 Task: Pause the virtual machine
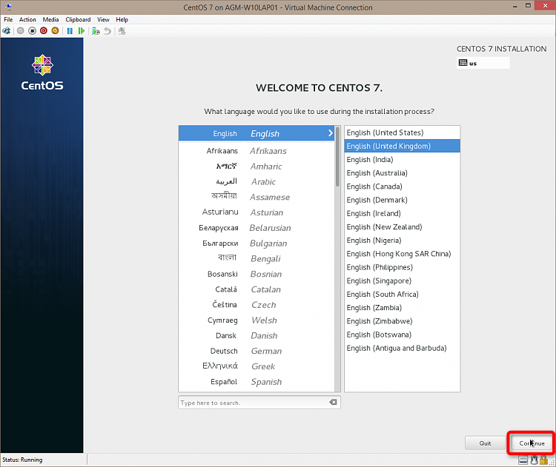[x=70, y=31]
